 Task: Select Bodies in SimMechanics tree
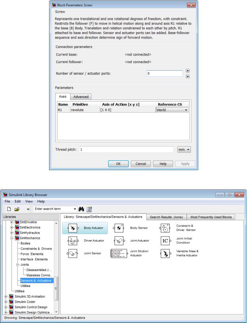tap(25, 244)
